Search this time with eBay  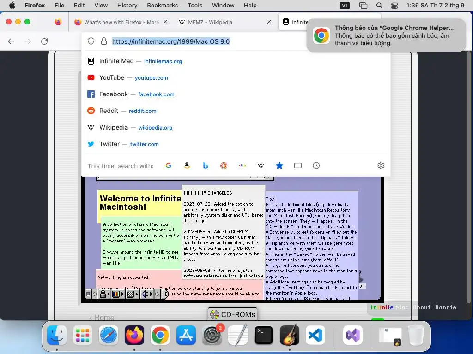click(x=243, y=165)
